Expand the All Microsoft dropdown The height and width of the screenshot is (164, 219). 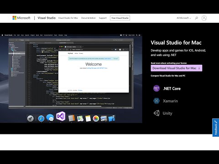pos(183,18)
